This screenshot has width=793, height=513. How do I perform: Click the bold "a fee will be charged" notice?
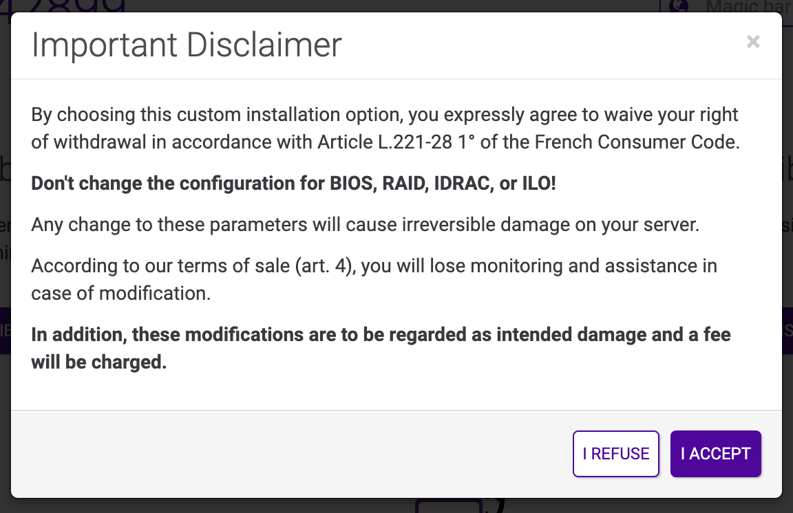click(x=381, y=348)
